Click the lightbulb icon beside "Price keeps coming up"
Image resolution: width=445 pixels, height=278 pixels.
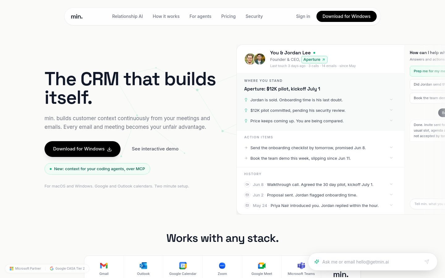(x=246, y=121)
